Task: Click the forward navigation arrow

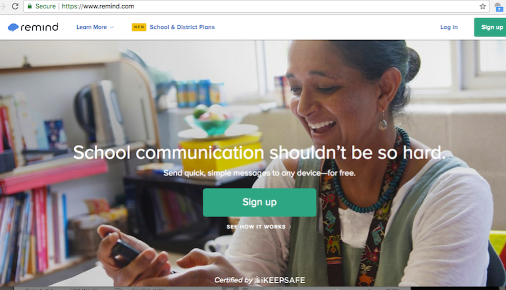Action: point(3,6)
